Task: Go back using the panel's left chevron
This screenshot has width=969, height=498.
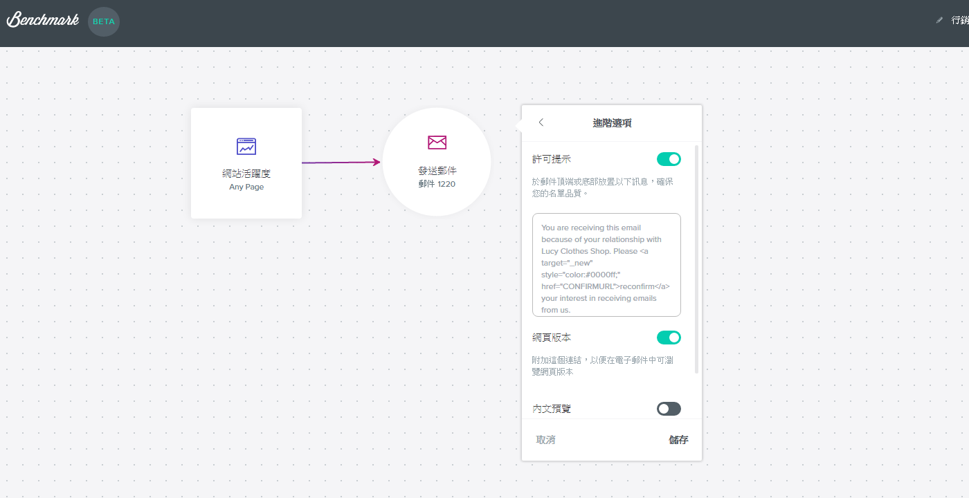Action: [x=541, y=122]
